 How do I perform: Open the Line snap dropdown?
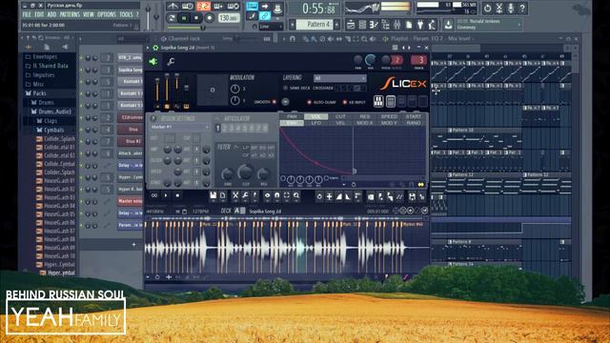(271, 27)
